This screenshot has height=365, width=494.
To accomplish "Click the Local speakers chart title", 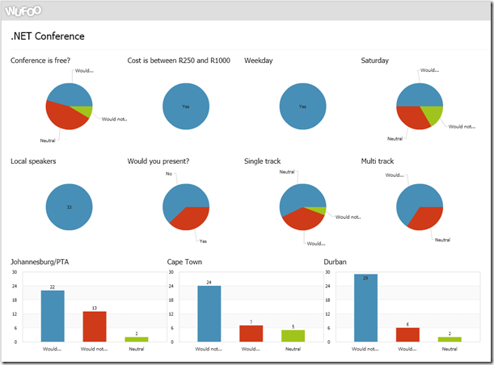I will 33,162.
